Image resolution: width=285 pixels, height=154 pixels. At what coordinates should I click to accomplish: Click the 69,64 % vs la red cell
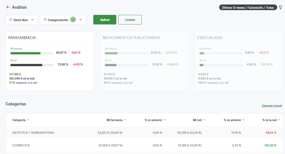click(x=271, y=133)
